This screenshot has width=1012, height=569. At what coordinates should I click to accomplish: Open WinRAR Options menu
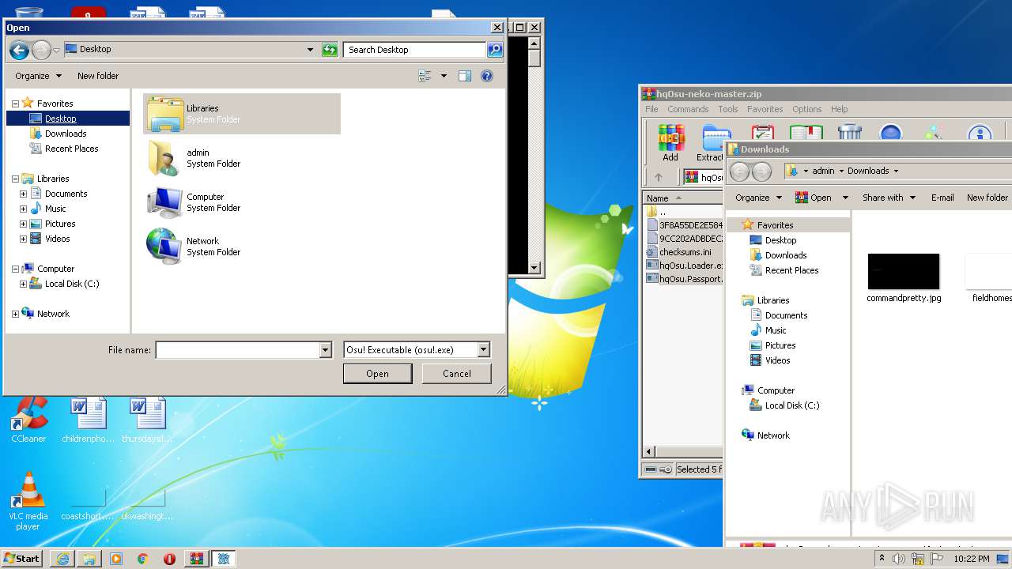tap(807, 109)
